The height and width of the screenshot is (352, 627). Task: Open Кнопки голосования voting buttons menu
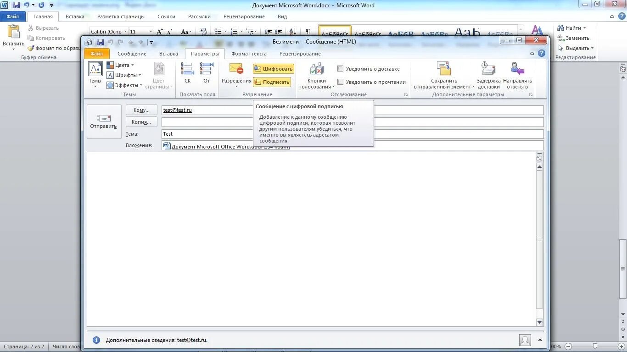click(x=317, y=76)
